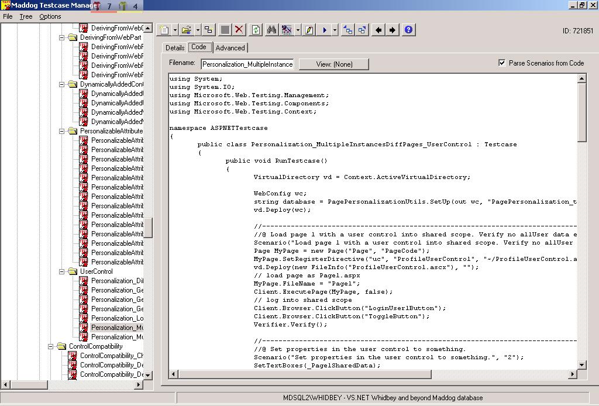Uncheck Parse Scenarios from Code checkbox

point(502,63)
